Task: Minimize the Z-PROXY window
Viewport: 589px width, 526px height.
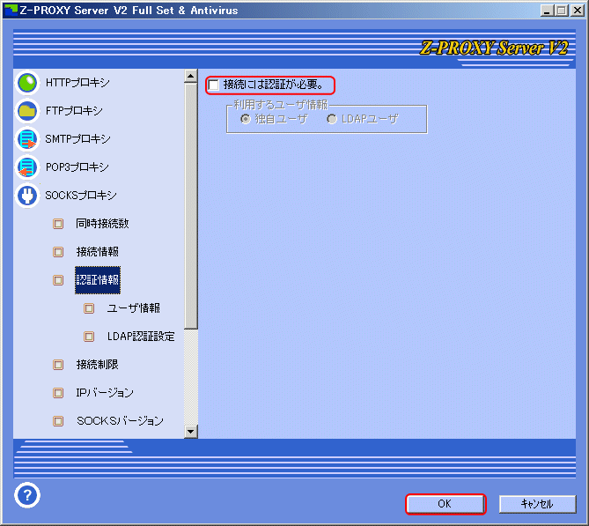Action: [x=547, y=11]
